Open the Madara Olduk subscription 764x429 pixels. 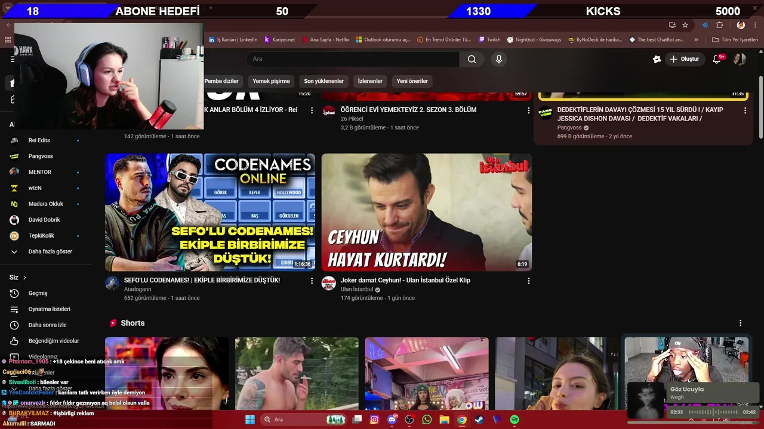click(46, 204)
